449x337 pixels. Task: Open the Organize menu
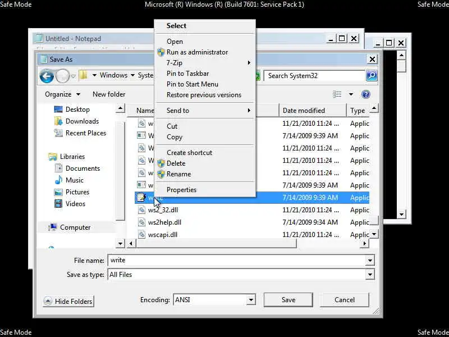point(62,94)
